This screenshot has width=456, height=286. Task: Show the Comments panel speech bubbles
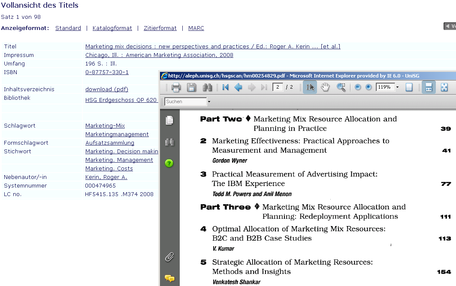pyautogui.click(x=169, y=278)
